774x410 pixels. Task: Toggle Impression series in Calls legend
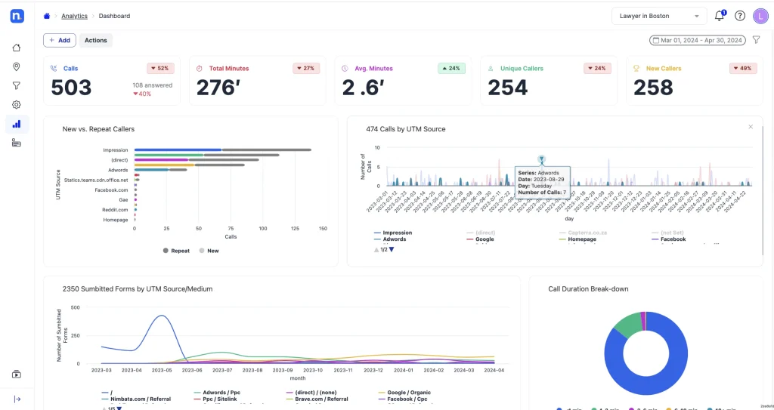click(x=393, y=233)
